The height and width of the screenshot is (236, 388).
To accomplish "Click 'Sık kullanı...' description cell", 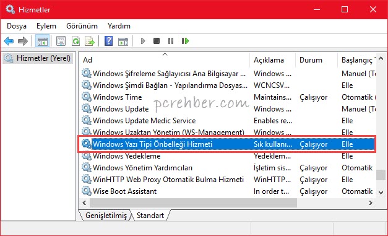I will pyautogui.click(x=273, y=144).
